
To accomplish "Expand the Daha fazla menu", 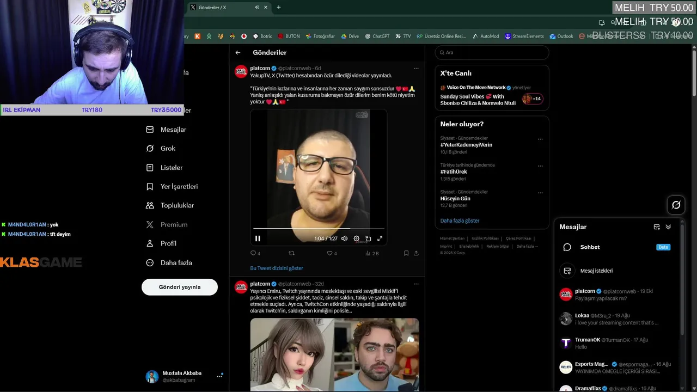I will pyautogui.click(x=169, y=262).
